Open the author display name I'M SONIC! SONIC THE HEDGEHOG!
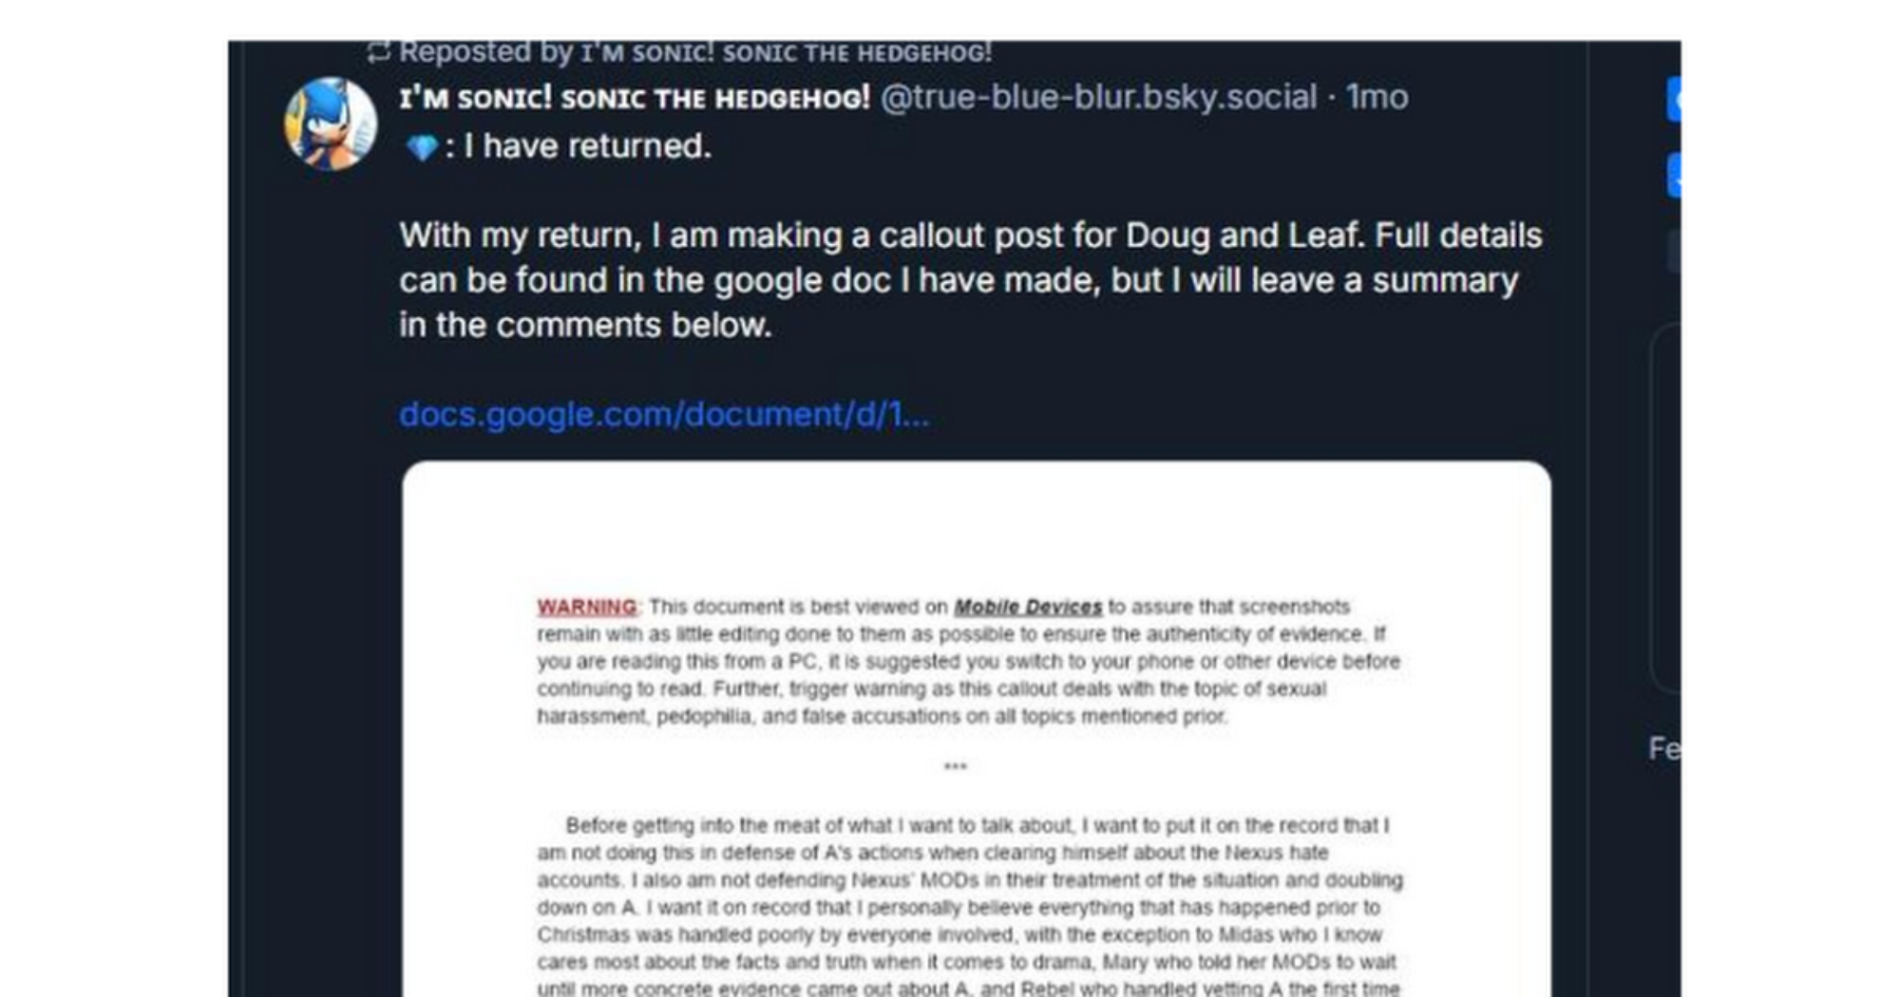The image size is (1900, 997). pos(635,98)
